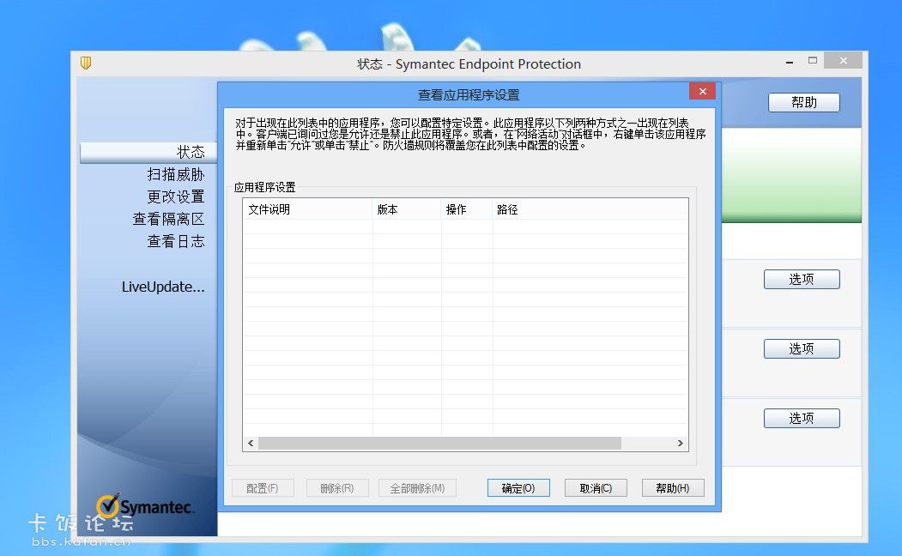Click the list's right scroll arrow

681,444
